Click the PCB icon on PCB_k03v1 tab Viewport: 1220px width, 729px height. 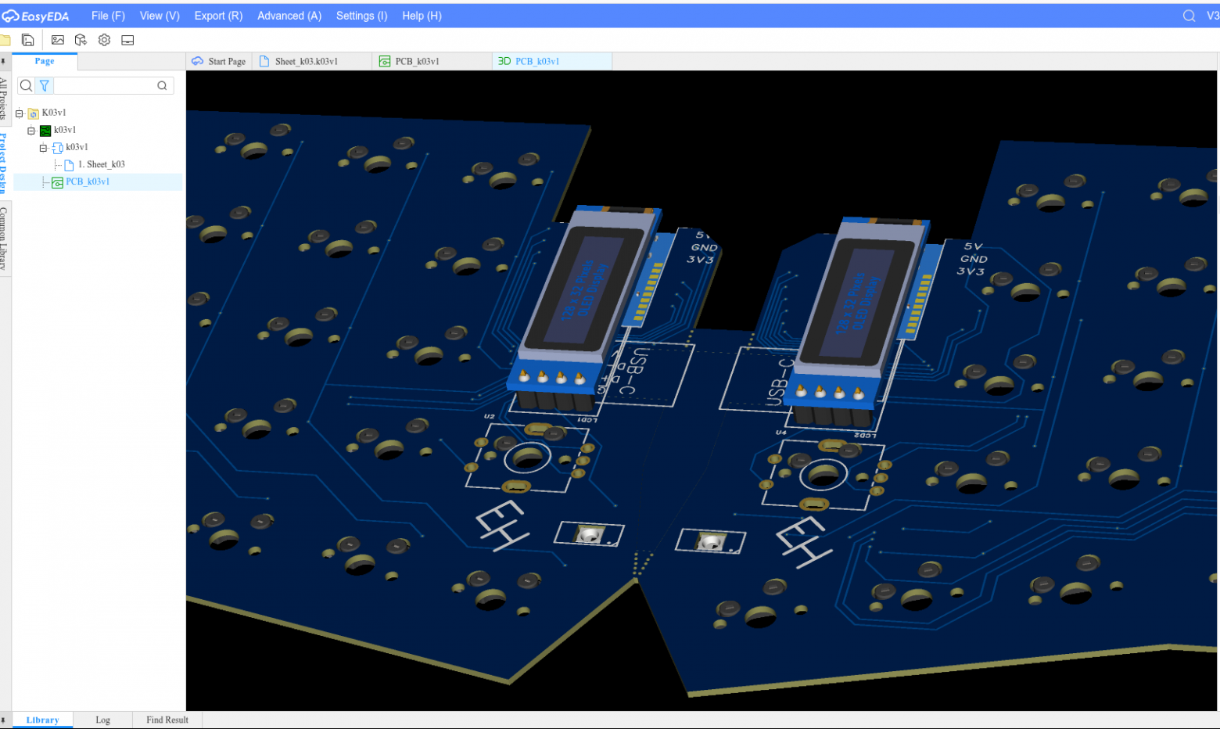[x=385, y=61]
